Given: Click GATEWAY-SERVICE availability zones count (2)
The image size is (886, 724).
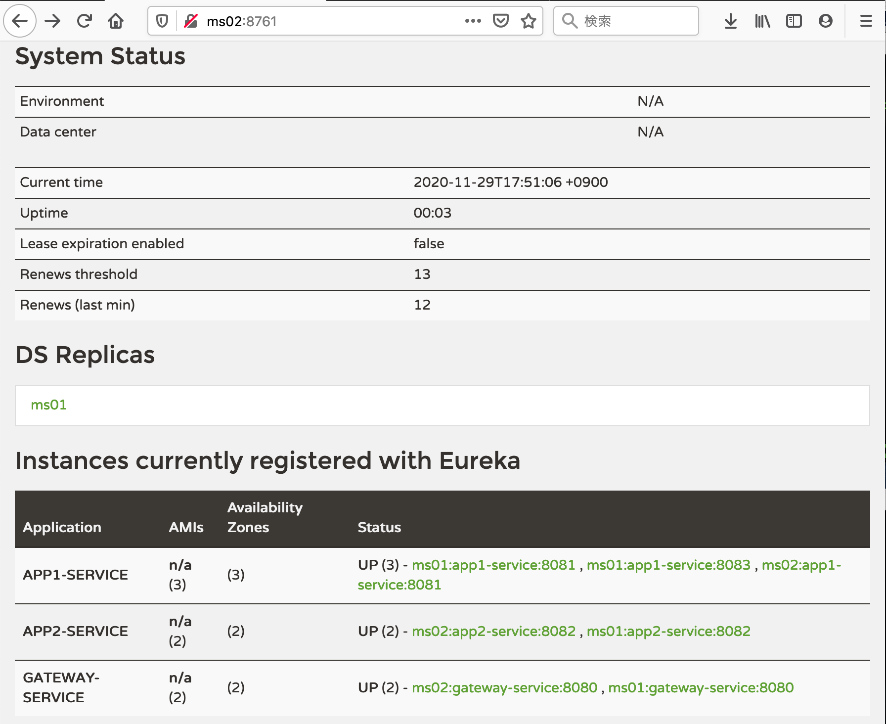Looking at the screenshot, I should [236, 687].
